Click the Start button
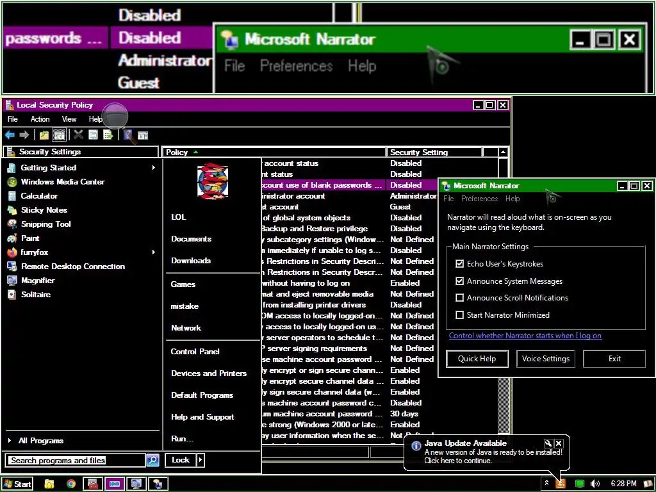 pyautogui.click(x=17, y=484)
